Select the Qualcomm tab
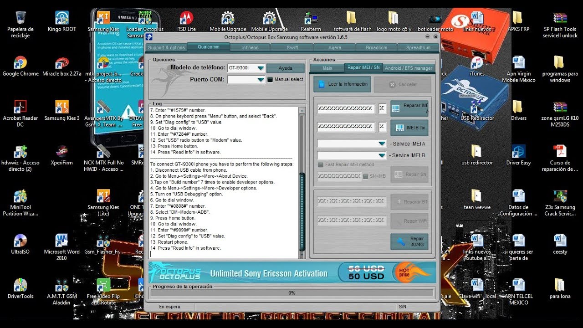The image size is (583, 328). click(x=208, y=47)
